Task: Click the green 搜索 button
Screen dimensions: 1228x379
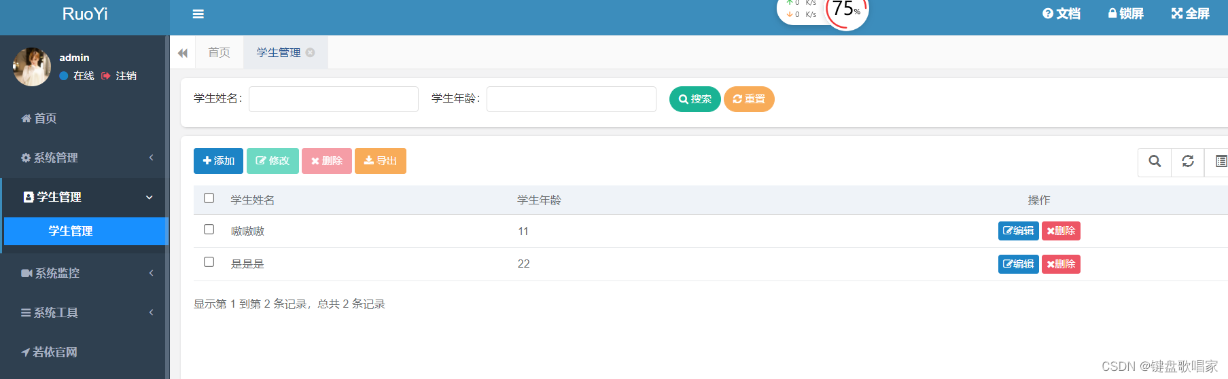Action: pos(695,99)
